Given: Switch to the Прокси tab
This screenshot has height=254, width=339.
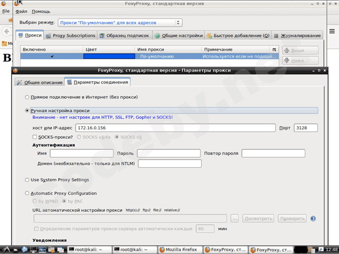Looking at the screenshot, I should coord(30,35).
